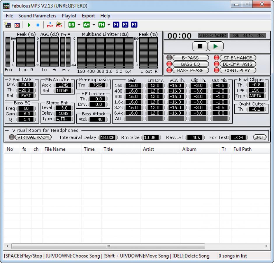Image resolution: width=274 pixels, height=263 pixels.
Task: Click the new playlist toolbar icon
Action: pos(8,25)
